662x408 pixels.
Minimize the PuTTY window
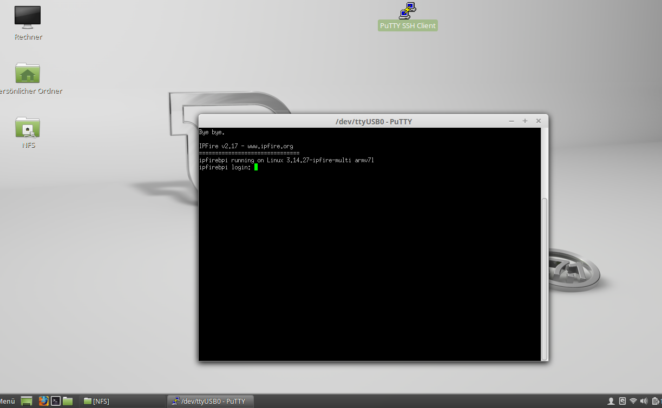point(512,121)
